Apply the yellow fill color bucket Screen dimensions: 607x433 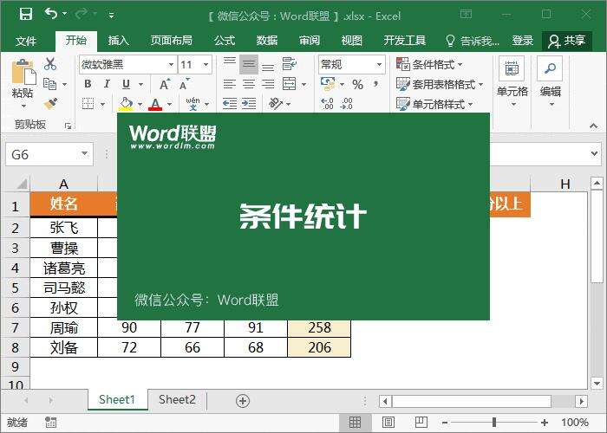(x=126, y=104)
